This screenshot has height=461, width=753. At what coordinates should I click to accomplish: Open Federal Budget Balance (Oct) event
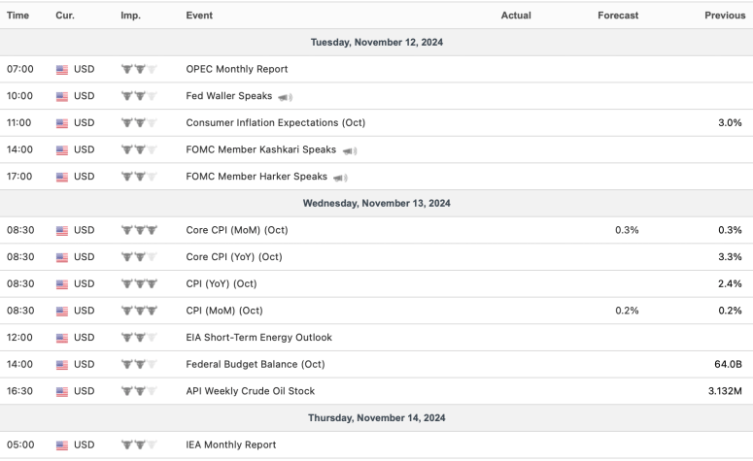[x=255, y=365]
